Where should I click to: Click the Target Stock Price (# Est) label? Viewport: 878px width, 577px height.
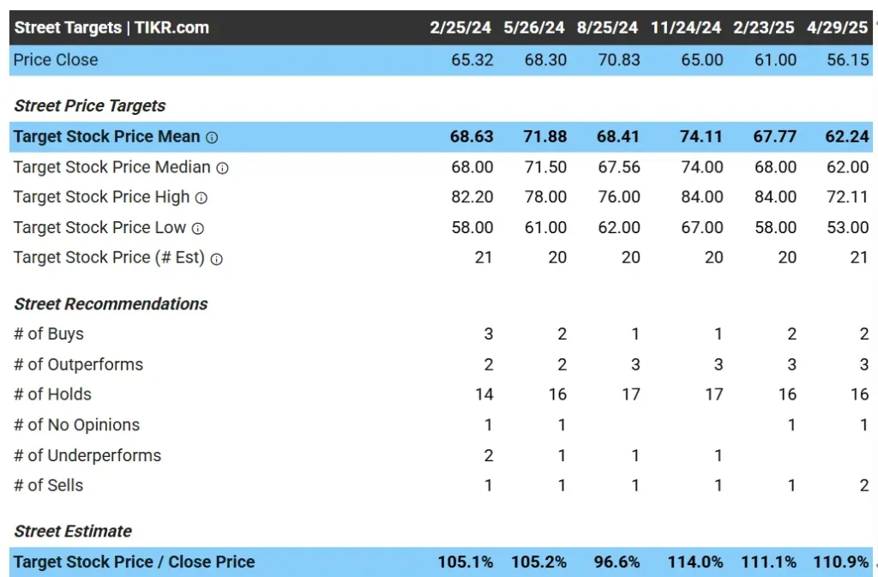pyautogui.click(x=109, y=257)
